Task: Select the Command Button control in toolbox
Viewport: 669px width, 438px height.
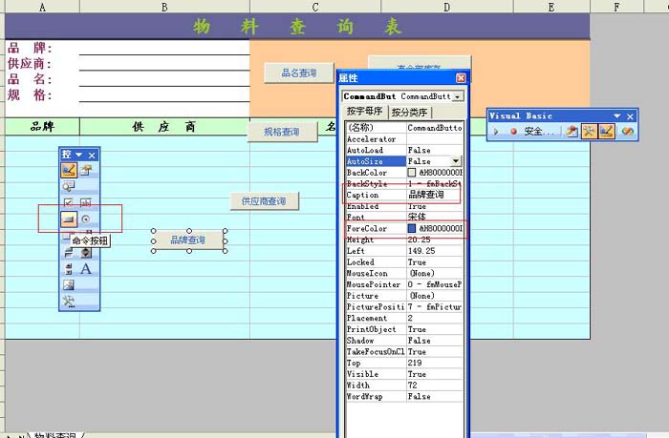Action: [69, 219]
